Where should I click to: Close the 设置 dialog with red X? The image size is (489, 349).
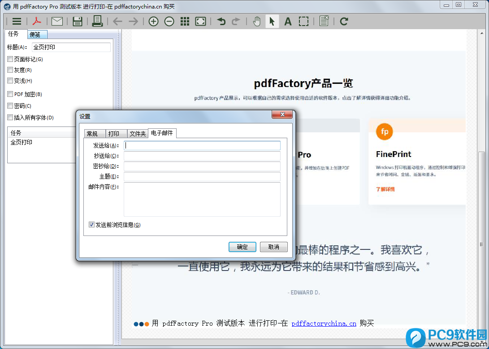(282, 114)
